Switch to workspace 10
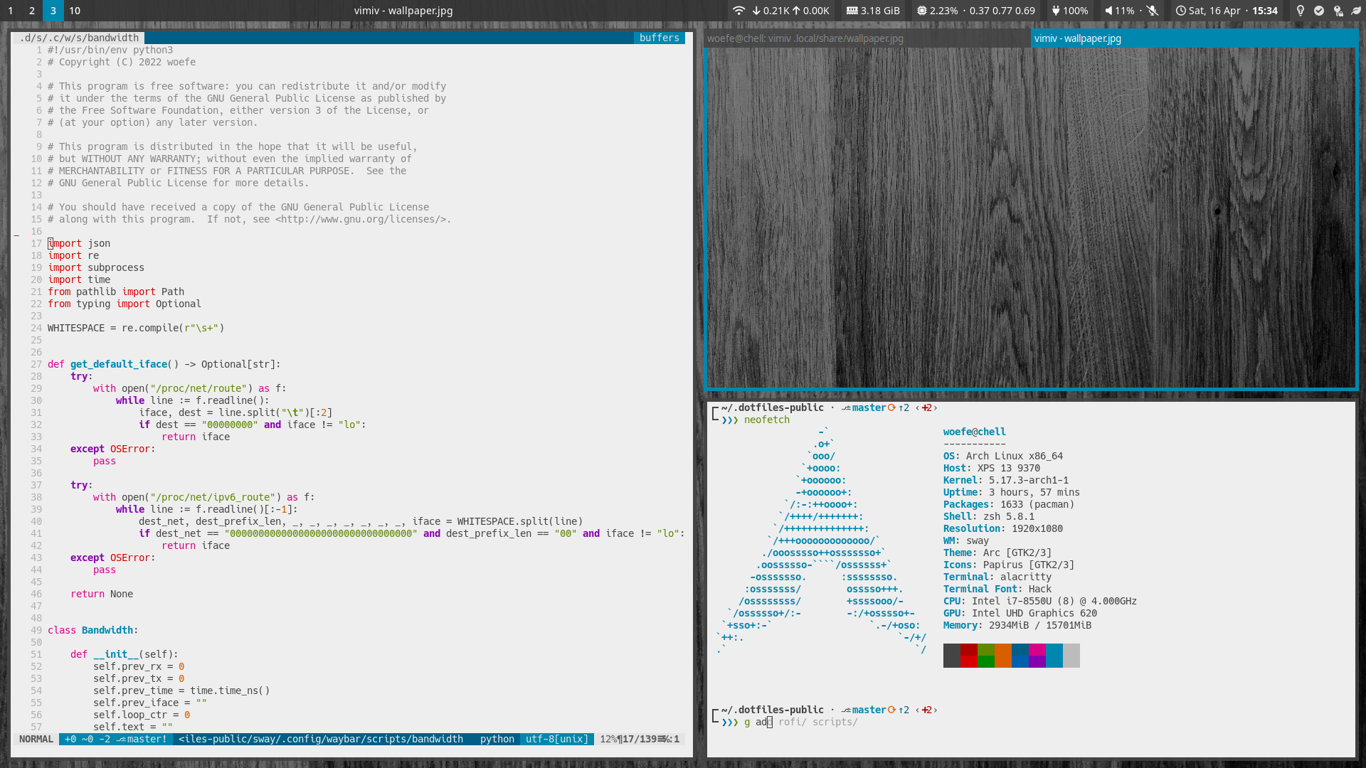Viewport: 1366px width, 768px height. click(x=75, y=11)
